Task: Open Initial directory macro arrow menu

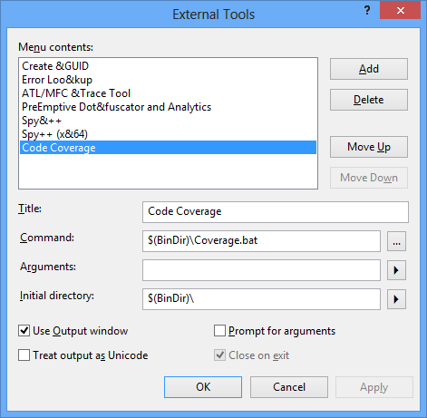Action: [396, 299]
